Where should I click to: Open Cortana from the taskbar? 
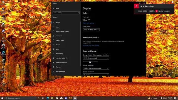point(38,98)
